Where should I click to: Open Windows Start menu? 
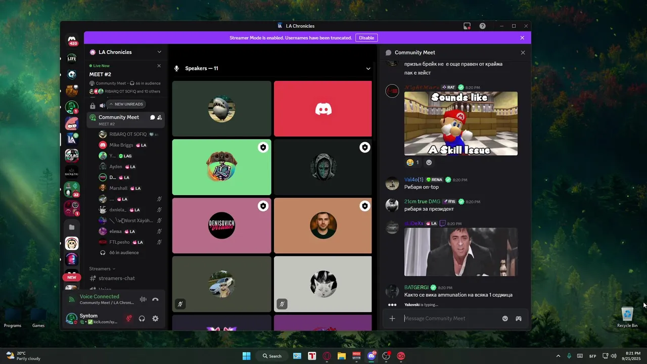246,356
